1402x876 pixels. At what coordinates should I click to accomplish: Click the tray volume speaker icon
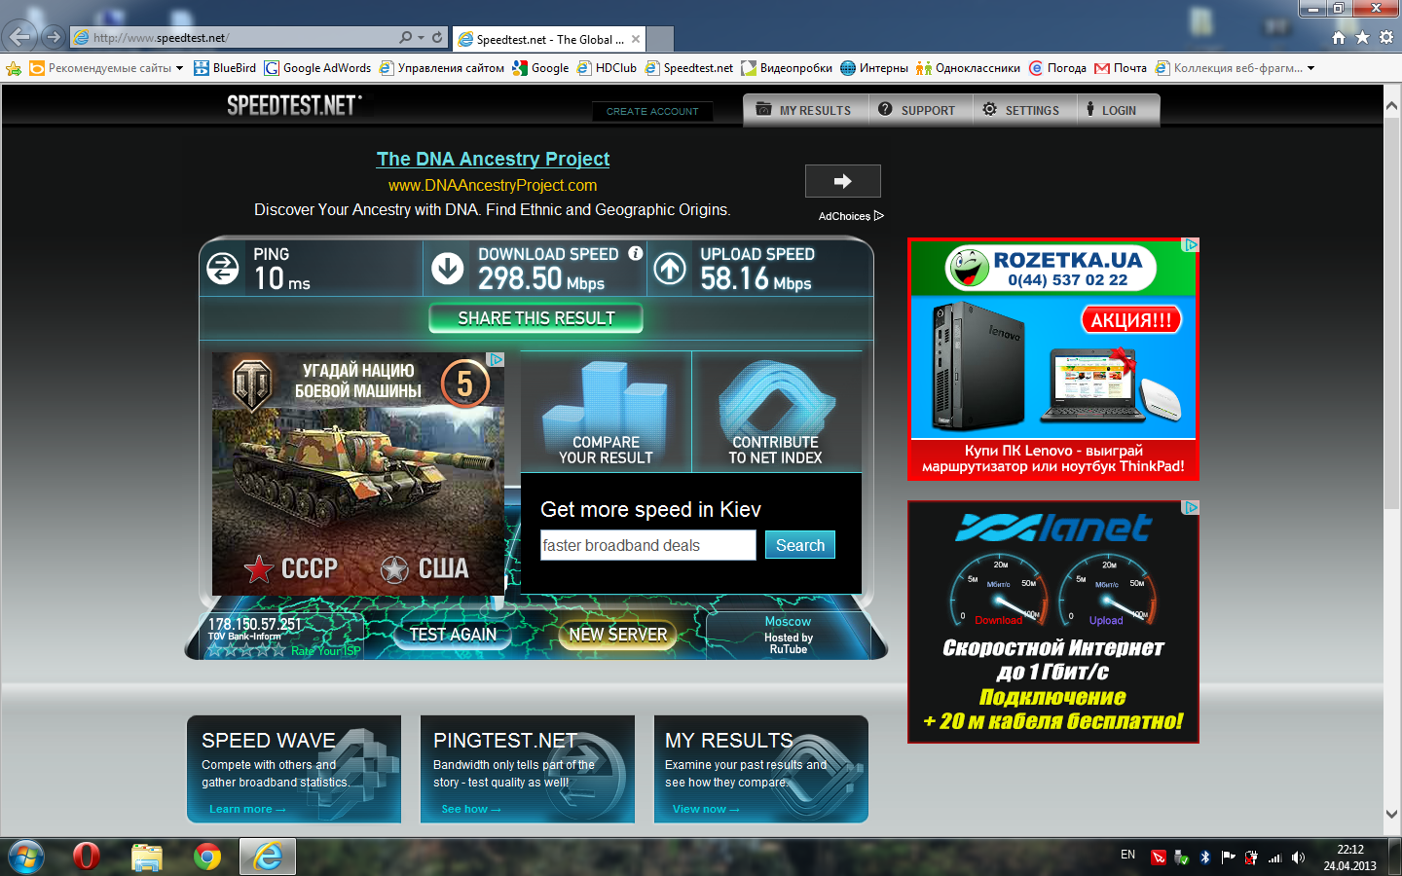(x=1298, y=858)
